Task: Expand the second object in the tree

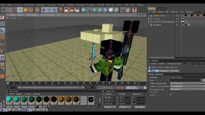Action: pyautogui.click(x=149, y=19)
